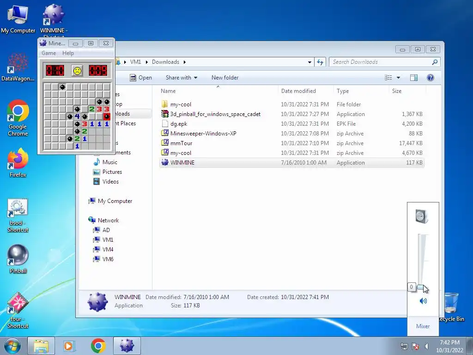Click the change view icon
473x355 pixels.
[388, 78]
